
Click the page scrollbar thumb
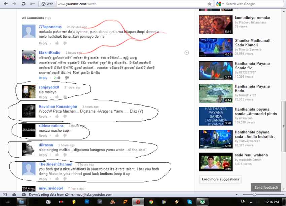pyautogui.click(x=283, y=126)
